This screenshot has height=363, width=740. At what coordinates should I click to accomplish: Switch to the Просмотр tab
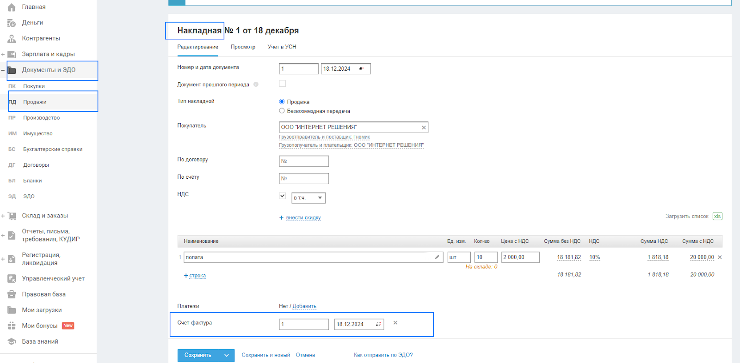[x=243, y=47]
